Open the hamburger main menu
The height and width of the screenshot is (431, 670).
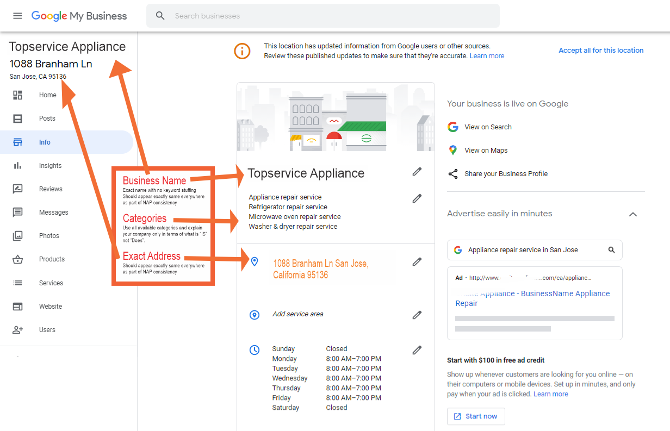click(17, 16)
